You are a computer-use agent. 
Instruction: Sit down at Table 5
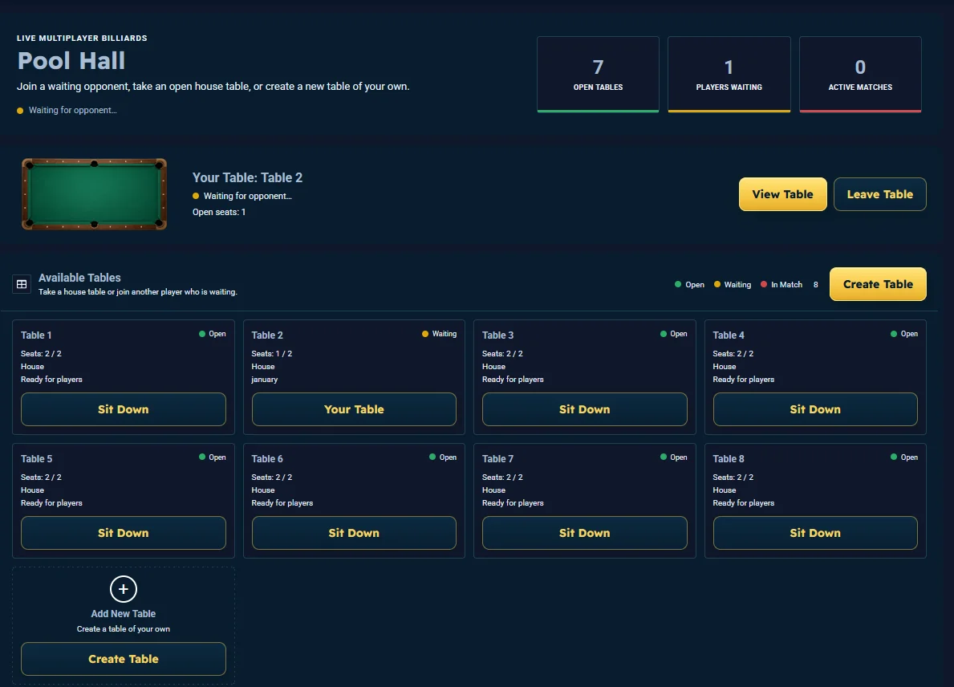[124, 533]
